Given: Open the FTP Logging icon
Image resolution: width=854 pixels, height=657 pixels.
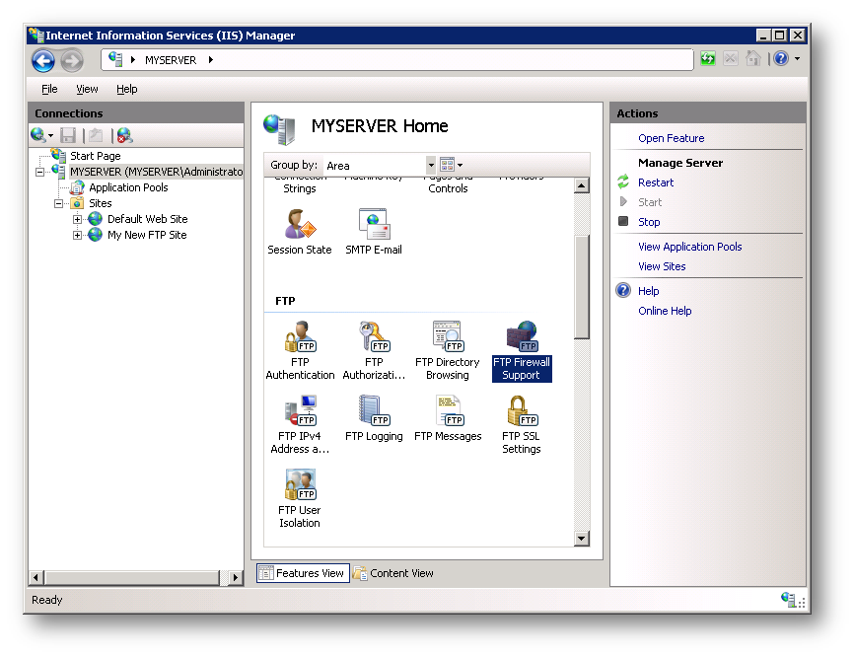Looking at the screenshot, I should point(374,418).
